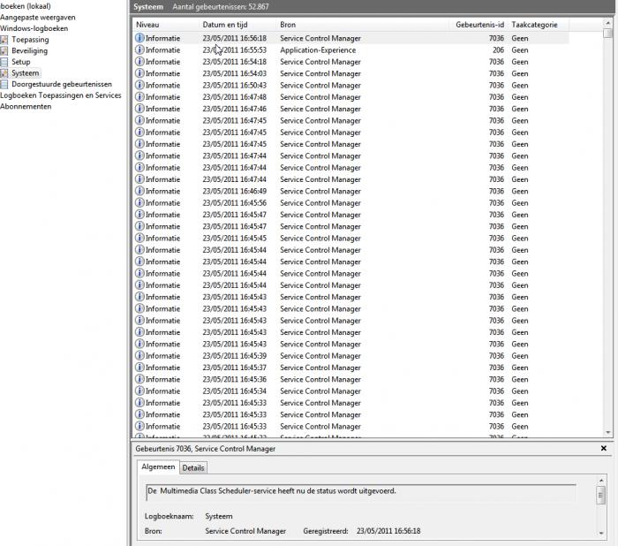Select event ID 206 cell
Screen dimensions: 618x546
(498, 50)
